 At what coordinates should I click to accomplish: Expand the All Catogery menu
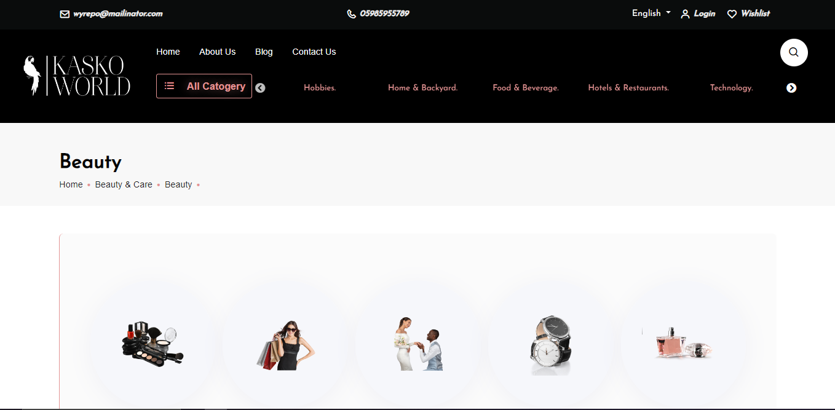[x=204, y=86]
